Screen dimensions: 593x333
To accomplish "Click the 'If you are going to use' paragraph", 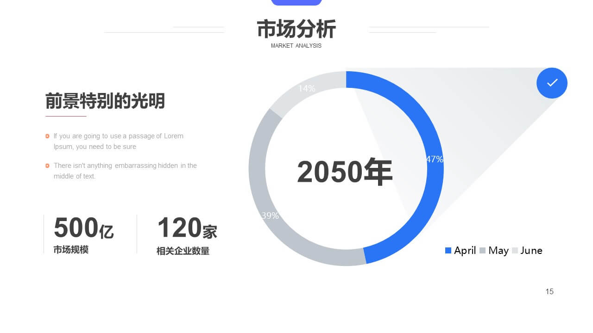I will (119, 141).
